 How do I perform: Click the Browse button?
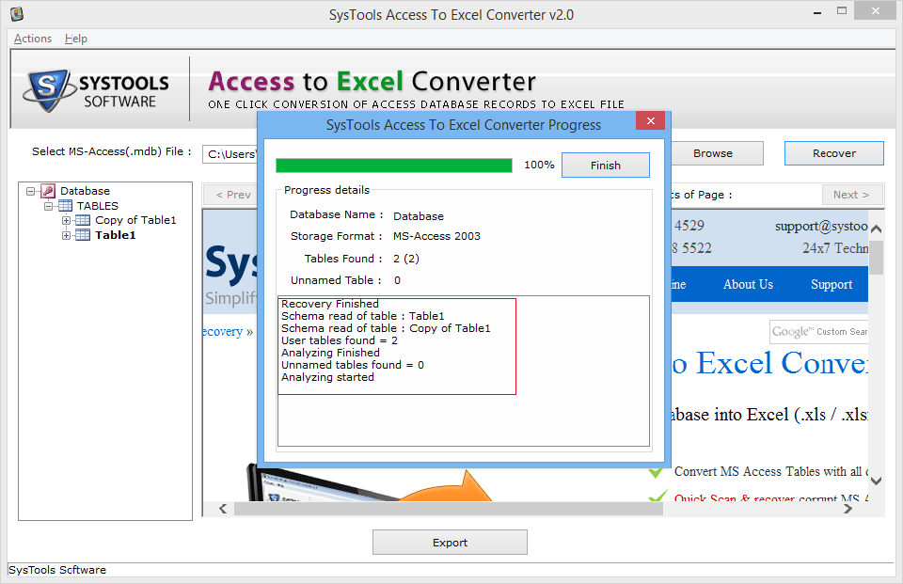[714, 152]
